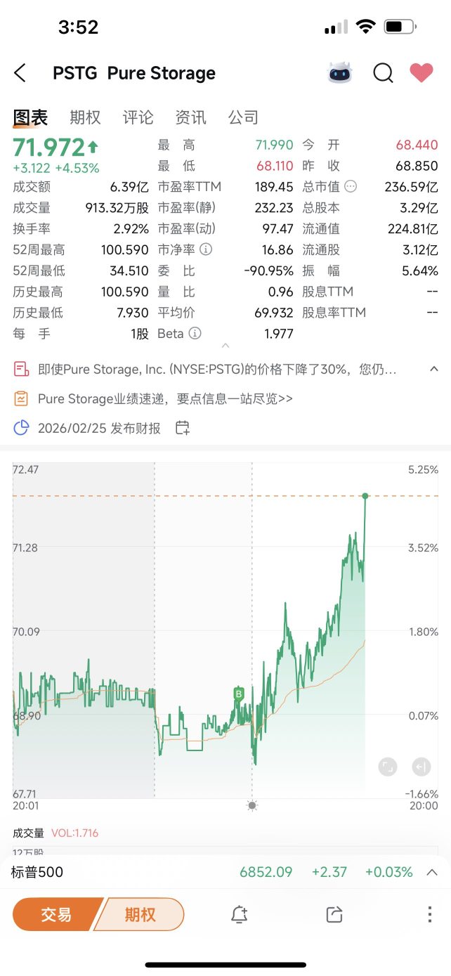Tap the 标普500 index name

37,872
